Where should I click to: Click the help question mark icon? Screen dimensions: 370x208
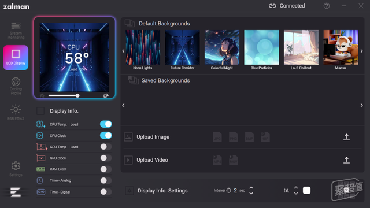tap(327, 6)
